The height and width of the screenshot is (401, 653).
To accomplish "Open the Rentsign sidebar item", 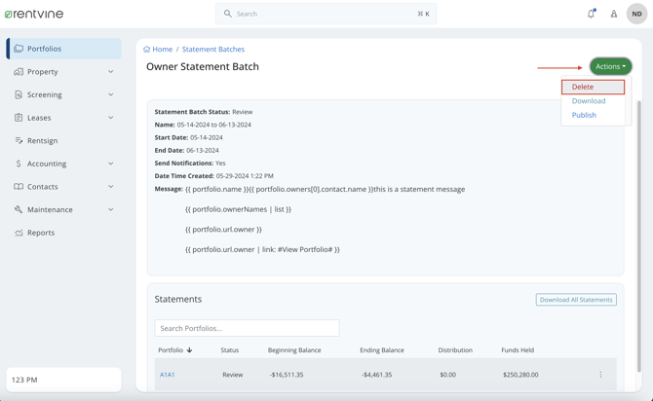I will pos(63,140).
